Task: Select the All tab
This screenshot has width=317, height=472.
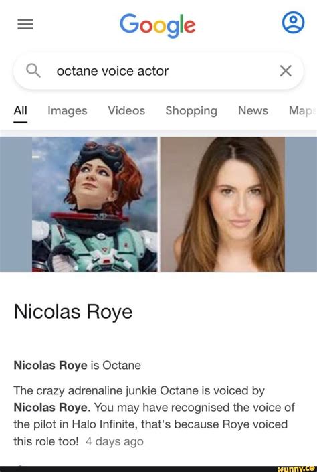Action: [x=21, y=110]
